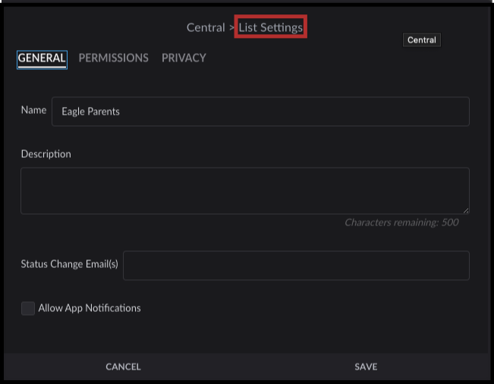Click the Allow App Notifications label text

pyautogui.click(x=90, y=308)
